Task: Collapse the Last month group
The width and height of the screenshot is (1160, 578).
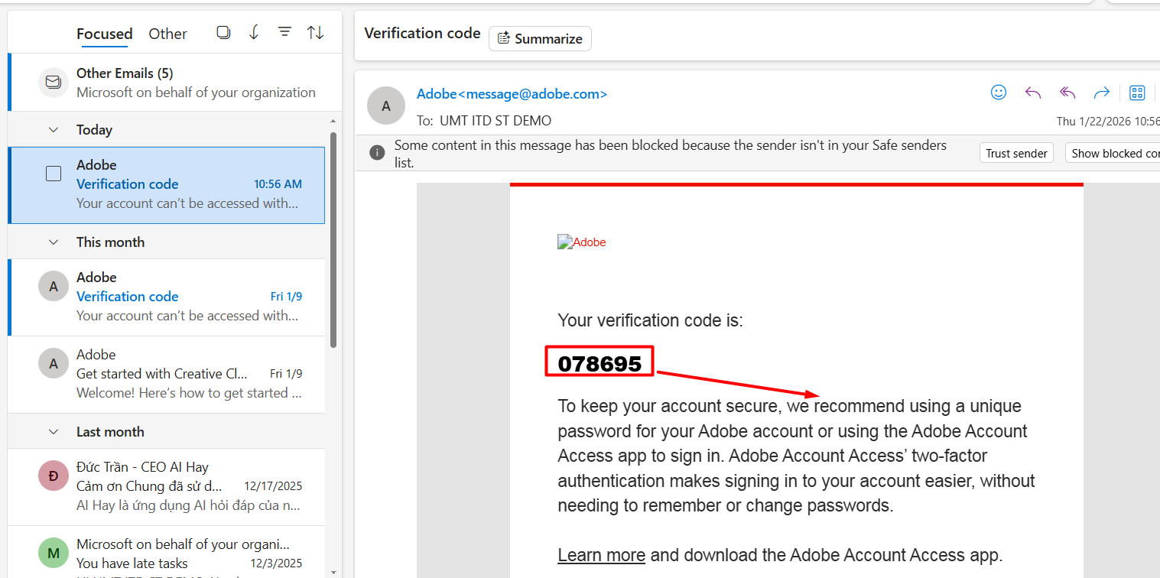Action: coord(54,432)
